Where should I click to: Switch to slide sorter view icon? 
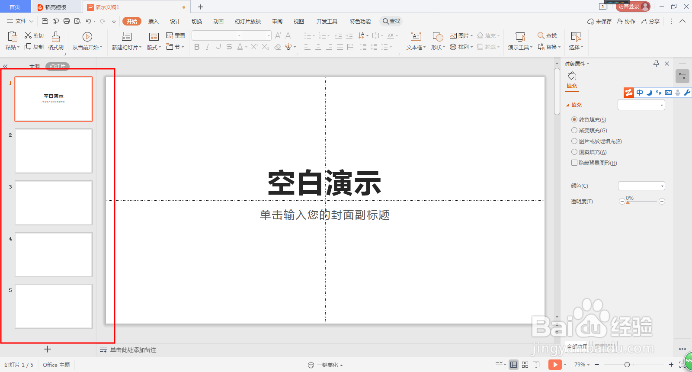(525, 365)
